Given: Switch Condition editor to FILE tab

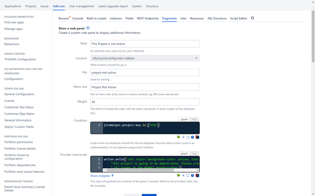Looking at the screenshot, I should click(194, 120).
